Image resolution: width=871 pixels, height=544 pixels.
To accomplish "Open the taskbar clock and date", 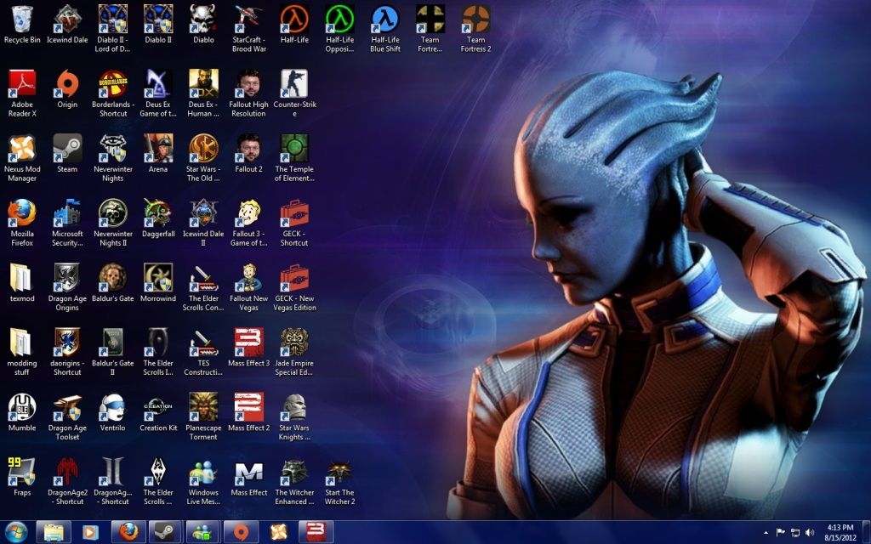I will [x=840, y=532].
